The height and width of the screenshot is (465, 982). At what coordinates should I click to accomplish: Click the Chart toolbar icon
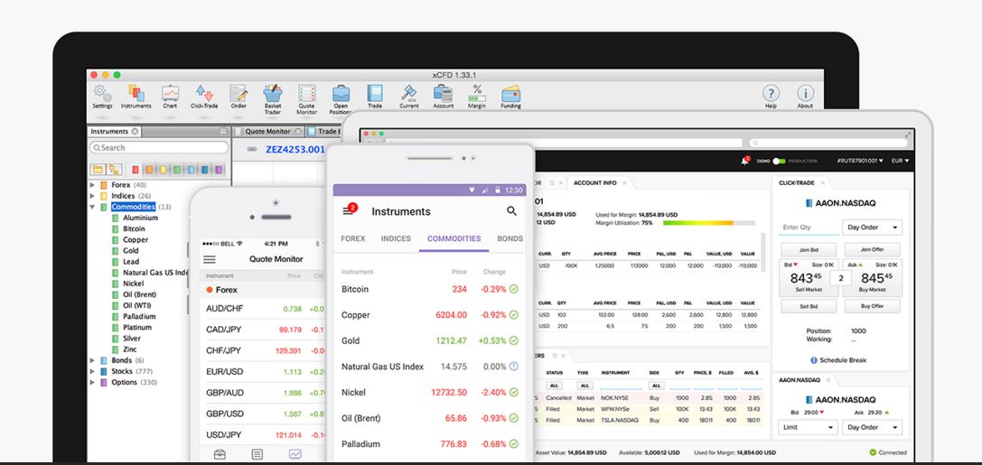coord(170,96)
